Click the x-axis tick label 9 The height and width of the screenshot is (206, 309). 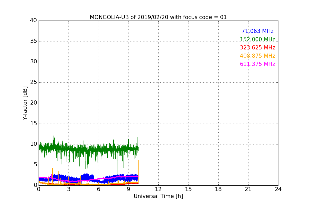[128, 189]
